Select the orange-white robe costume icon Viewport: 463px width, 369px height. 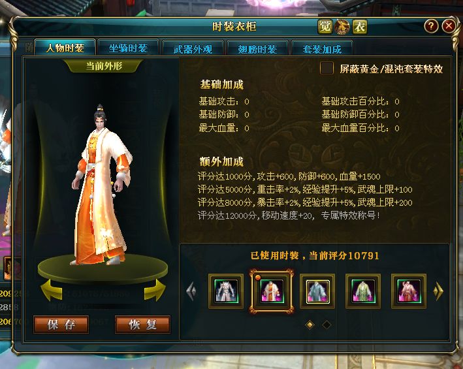[x=272, y=291]
